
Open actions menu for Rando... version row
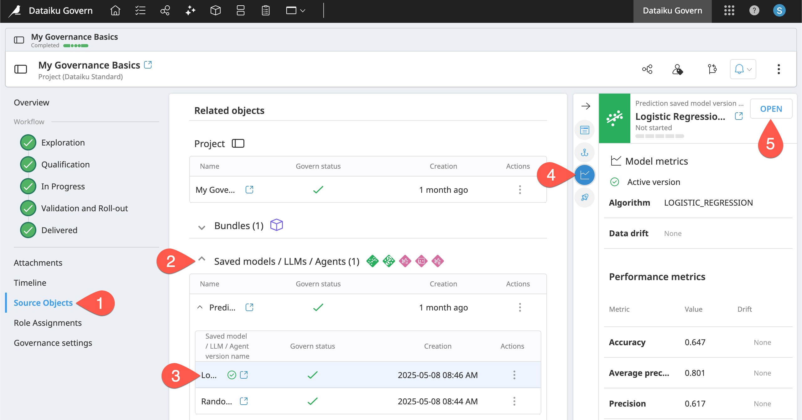pyautogui.click(x=514, y=401)
